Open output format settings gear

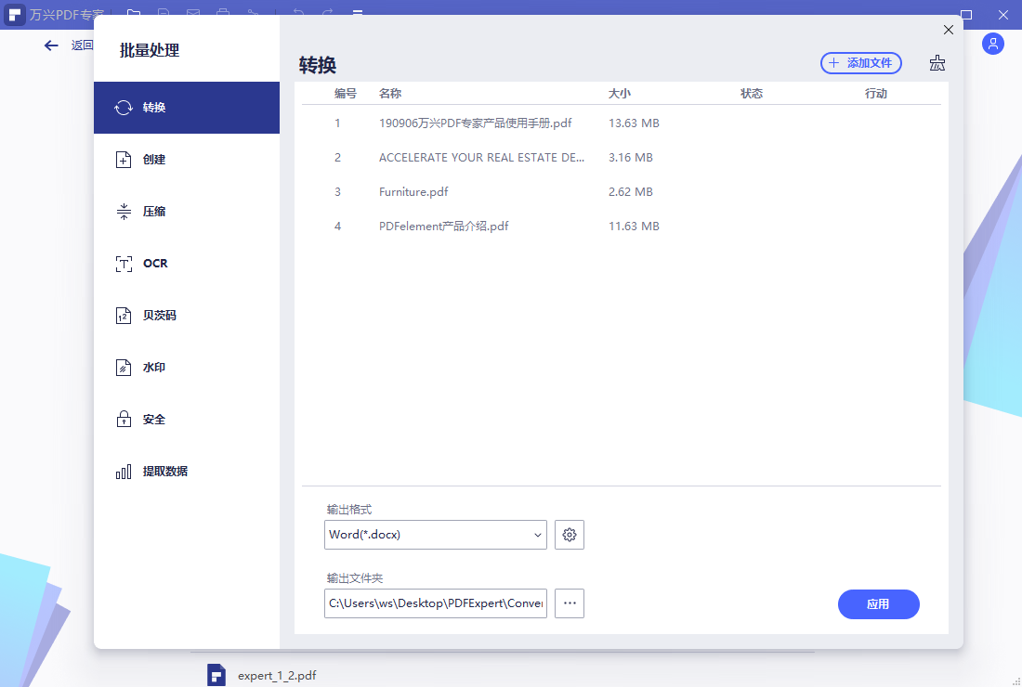pyautogui.click(x=570, y=535)
